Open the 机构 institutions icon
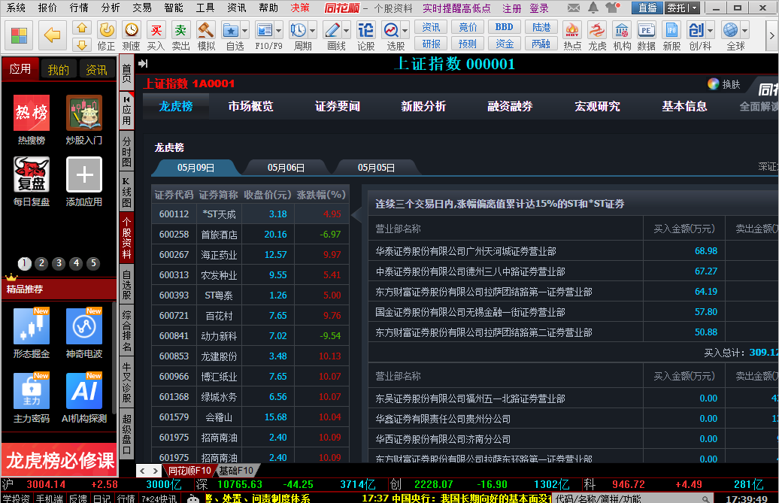 tap(622, 36)
